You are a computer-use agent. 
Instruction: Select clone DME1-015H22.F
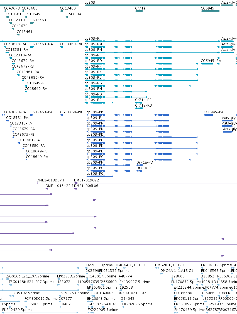click(x=60, y=186)
